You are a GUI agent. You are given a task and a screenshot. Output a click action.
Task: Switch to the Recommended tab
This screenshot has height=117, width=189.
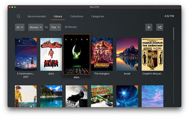[37, 16]
